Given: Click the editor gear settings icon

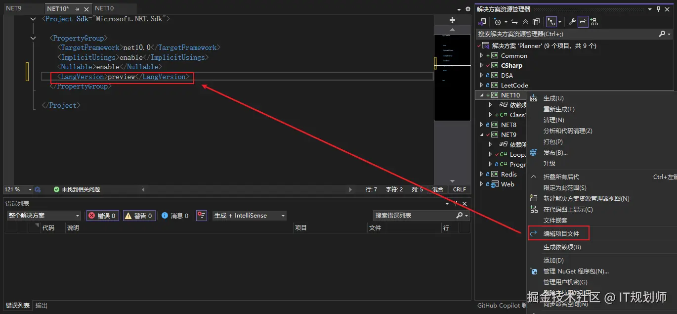Looking at the screenshot, I should click(467, 9).
